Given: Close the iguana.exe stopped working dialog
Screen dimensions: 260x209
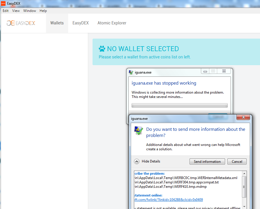Looking at the screenshot, I should [x=224, y=71].
